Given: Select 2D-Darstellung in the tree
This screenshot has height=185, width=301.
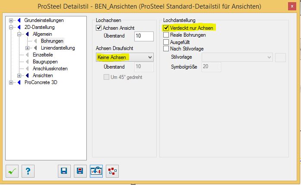Looking at the screenshot, I should tap(40, 27).
